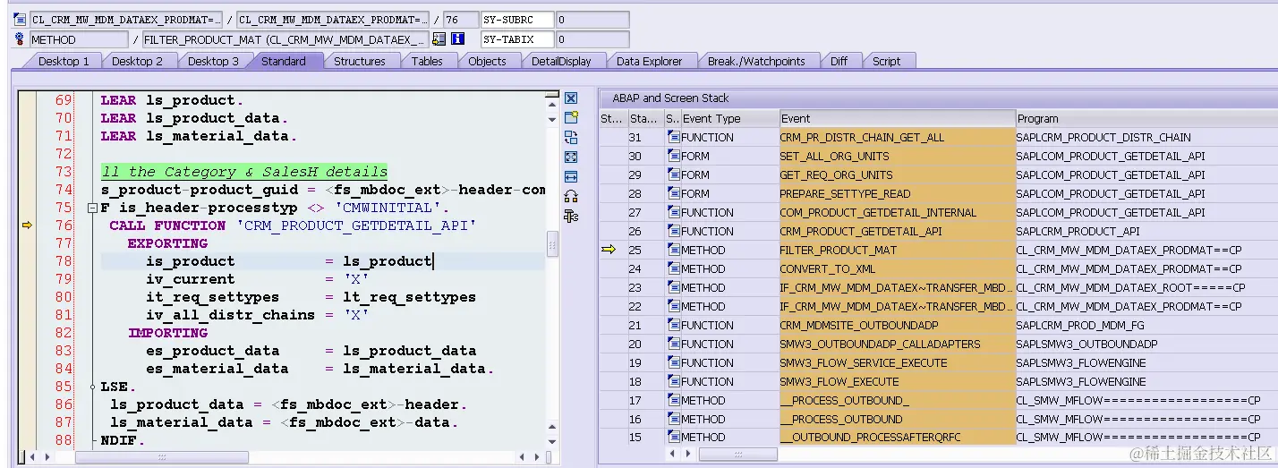Screen dimensions: 1278x468
Task: Click the navigation icon in stack row 30
Action: 673,156
